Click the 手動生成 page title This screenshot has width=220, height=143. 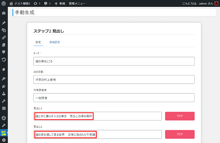(25, 12)
